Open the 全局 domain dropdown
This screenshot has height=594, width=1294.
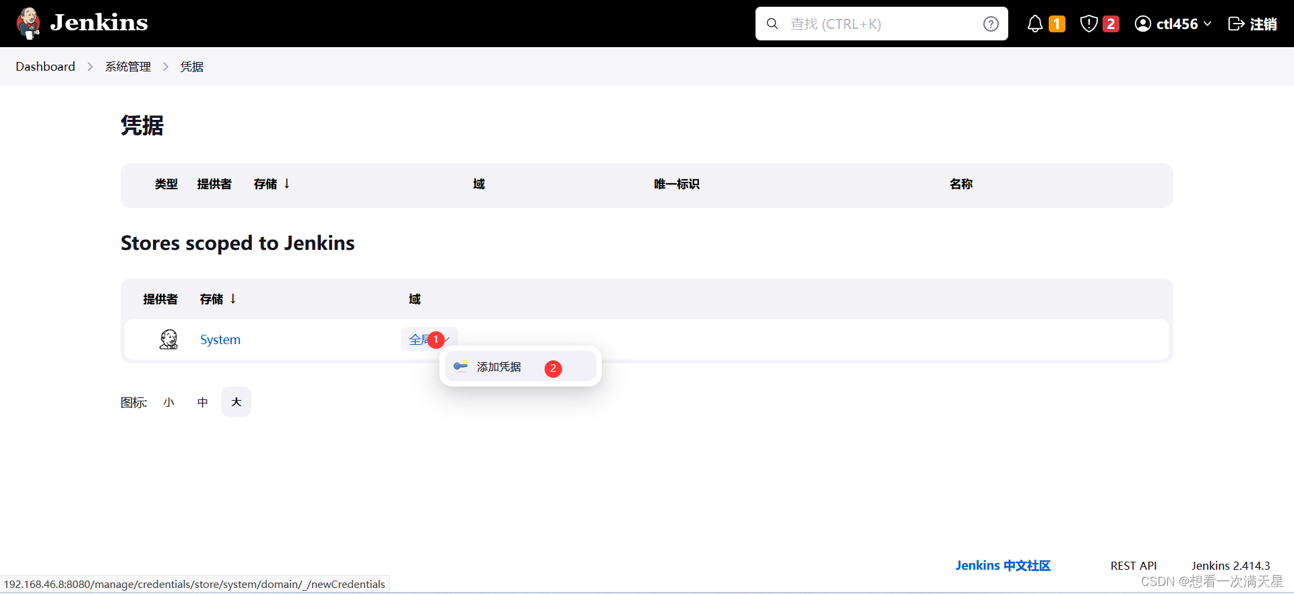[429, 339]
